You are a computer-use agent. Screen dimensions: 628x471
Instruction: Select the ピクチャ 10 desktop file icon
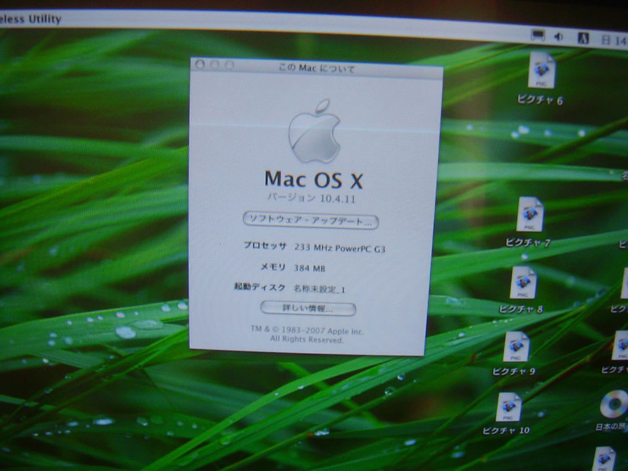509,407
